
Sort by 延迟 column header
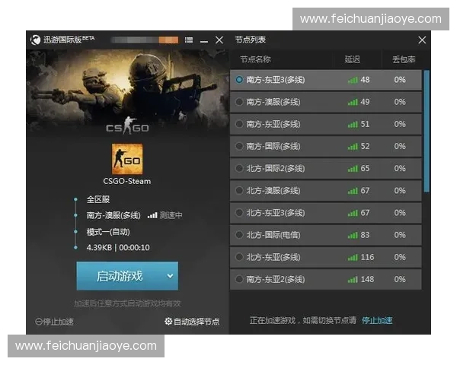click(x=352, y=59)
